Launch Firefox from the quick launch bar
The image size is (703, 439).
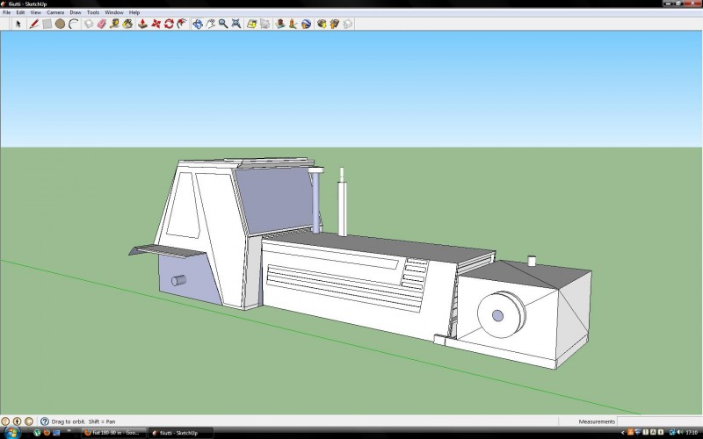(x=47, y=433)
